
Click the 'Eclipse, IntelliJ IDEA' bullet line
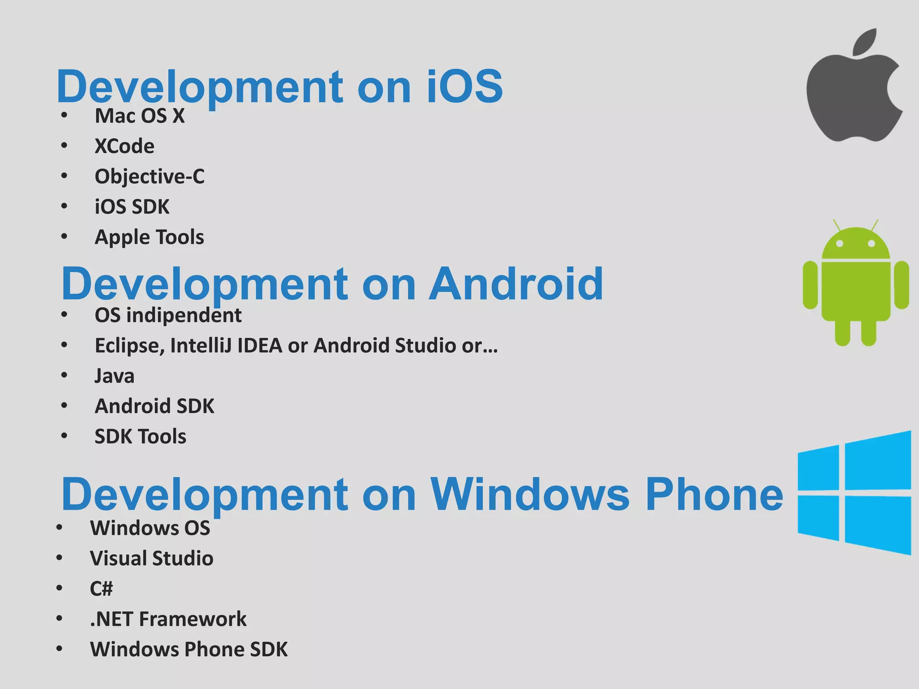click(296, 345)
